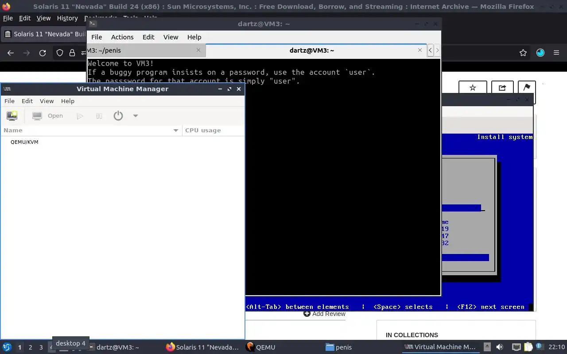567x354 pixels.
Task: Open the Firefox account icon
Action: 540,53
